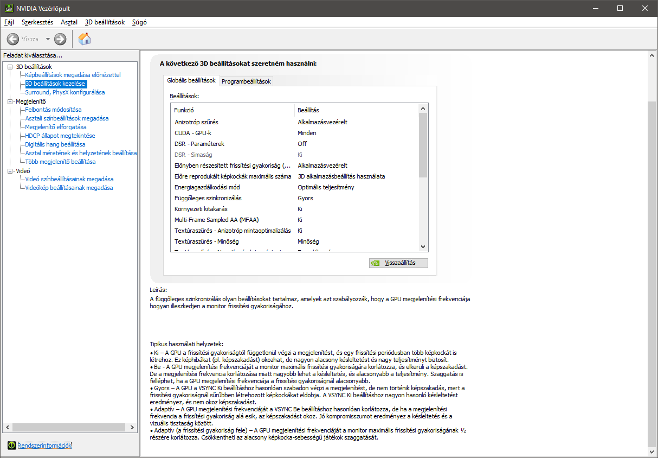This screenshot has height=458, width=658.
Task: Select the Anizotróp szűrés setting row
Action: pyautogui.click(x=294, y=122)
